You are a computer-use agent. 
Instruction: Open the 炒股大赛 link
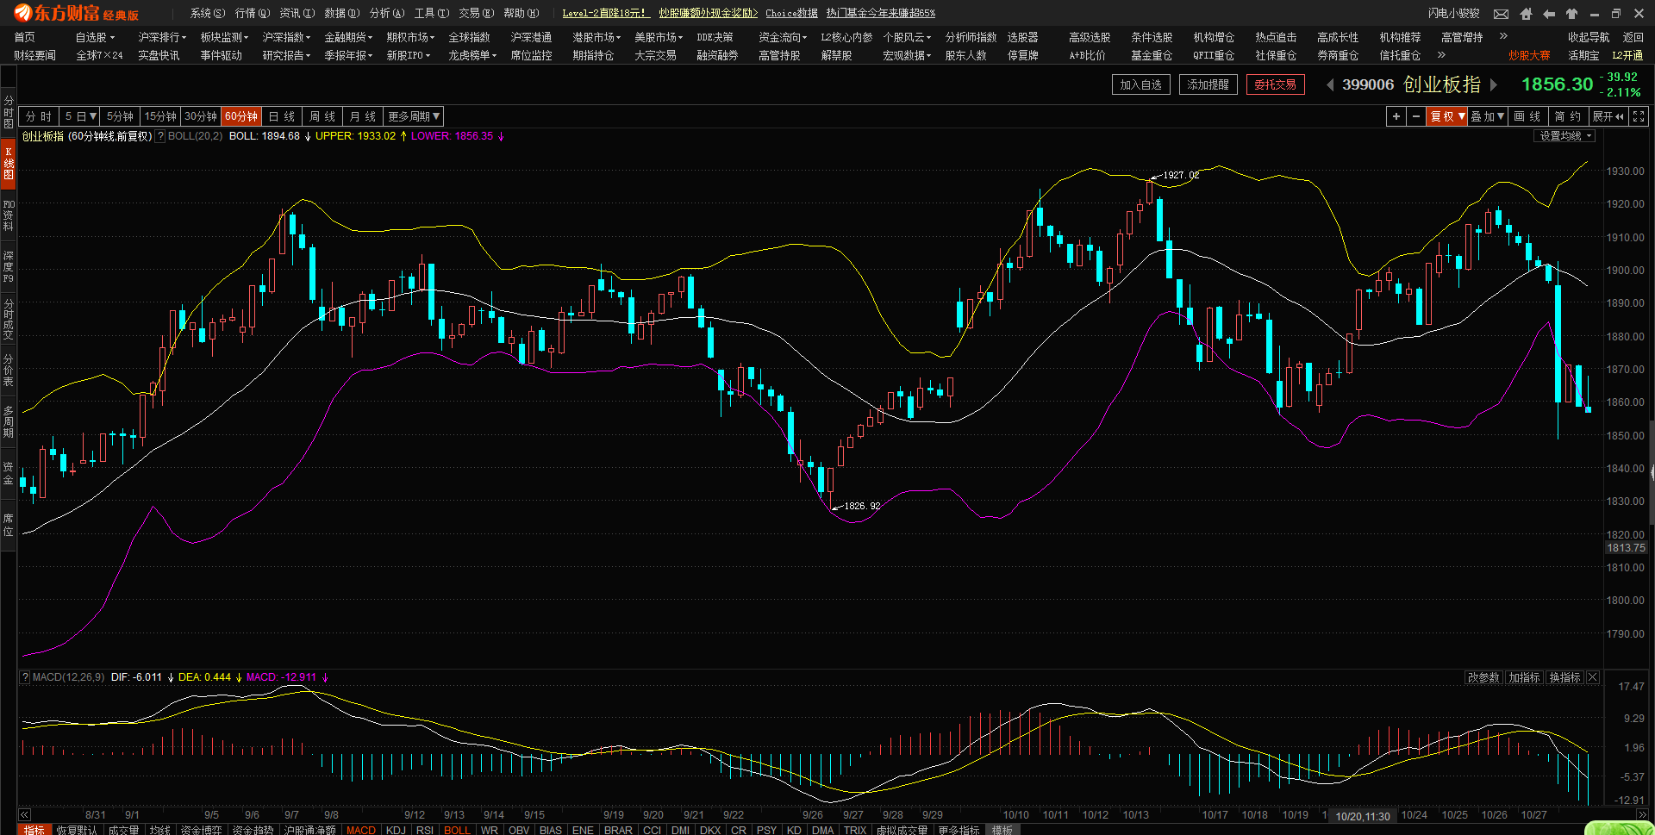(1529, 55)
